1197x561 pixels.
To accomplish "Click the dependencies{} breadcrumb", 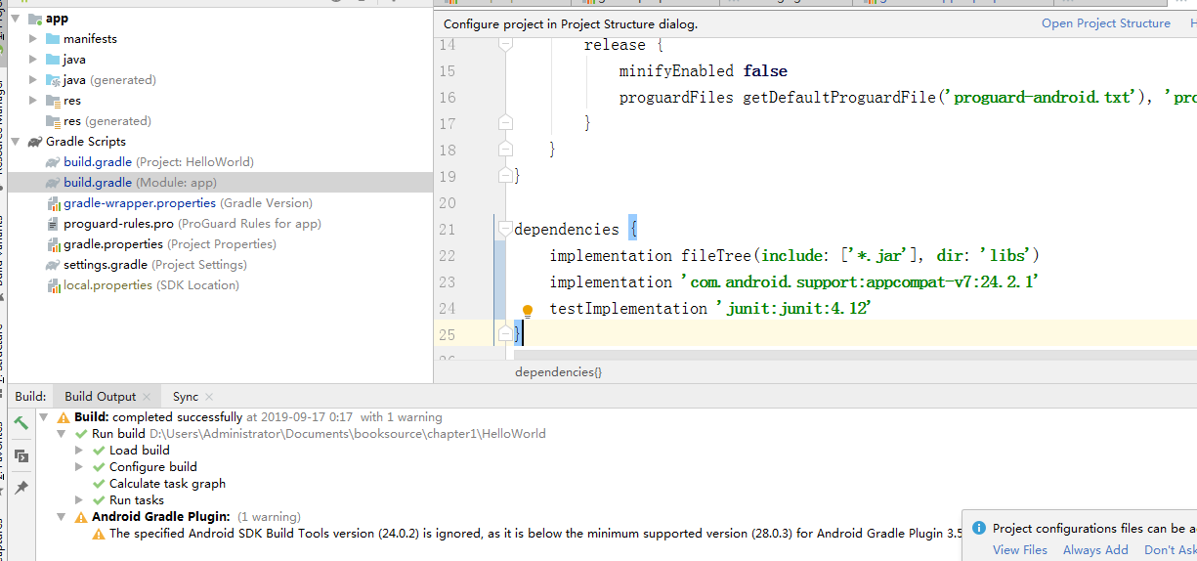I will (559, 372).
